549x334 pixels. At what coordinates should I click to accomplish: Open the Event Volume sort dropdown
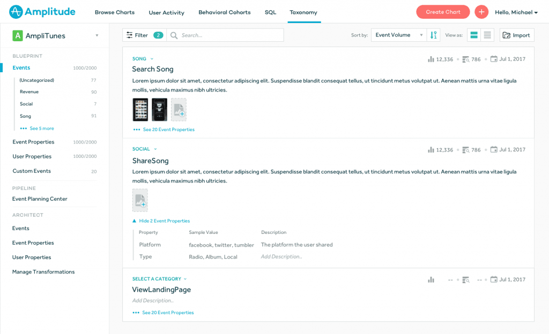pos(399,35)
